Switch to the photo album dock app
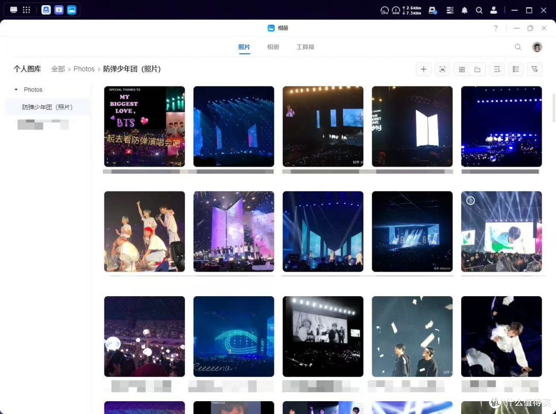 tap(72, 10)
